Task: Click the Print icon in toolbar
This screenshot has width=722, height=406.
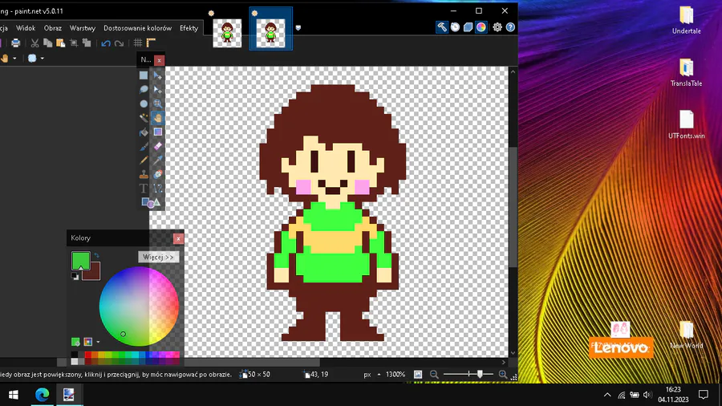Action: pyautogui.click(x=16, y=43)
